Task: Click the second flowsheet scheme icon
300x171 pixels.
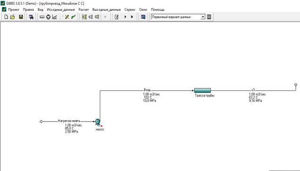Action: tap(91, 17)
